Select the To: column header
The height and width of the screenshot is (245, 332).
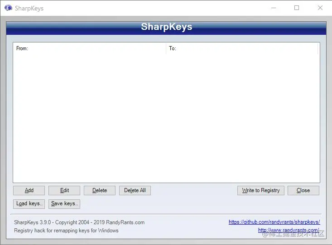click(x=242, y=48)
